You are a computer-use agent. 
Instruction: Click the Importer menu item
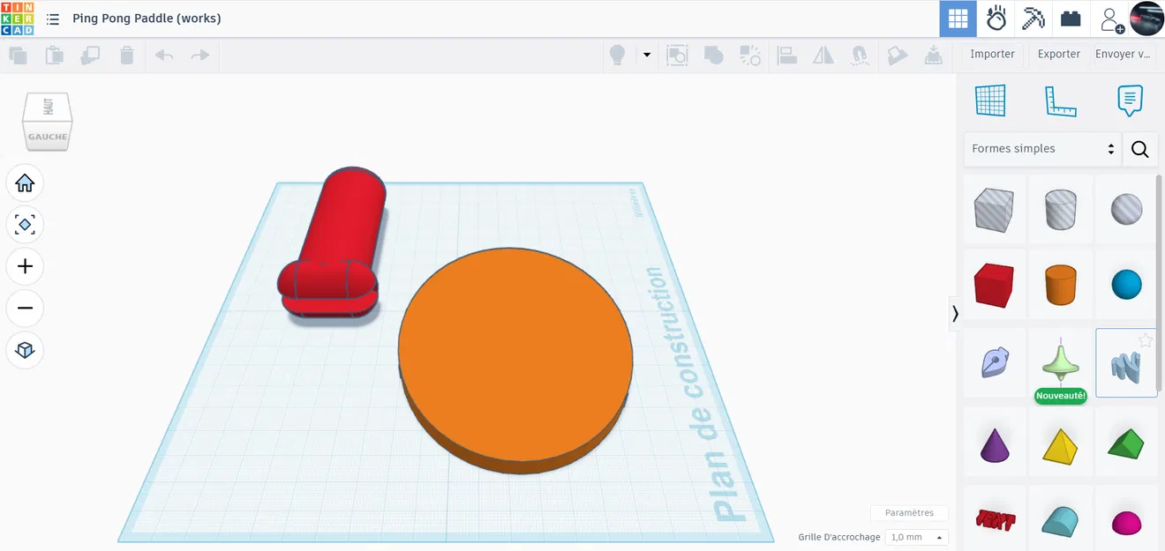(x=992, y=54)
